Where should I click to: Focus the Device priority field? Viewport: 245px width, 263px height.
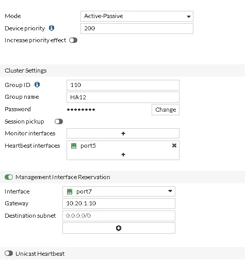tap(137, 28)
